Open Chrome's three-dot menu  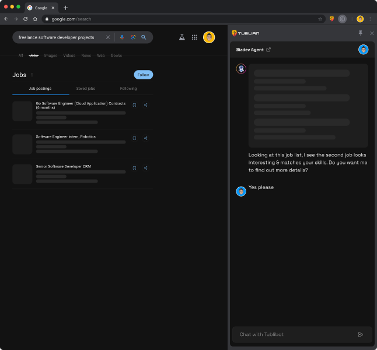370,19
